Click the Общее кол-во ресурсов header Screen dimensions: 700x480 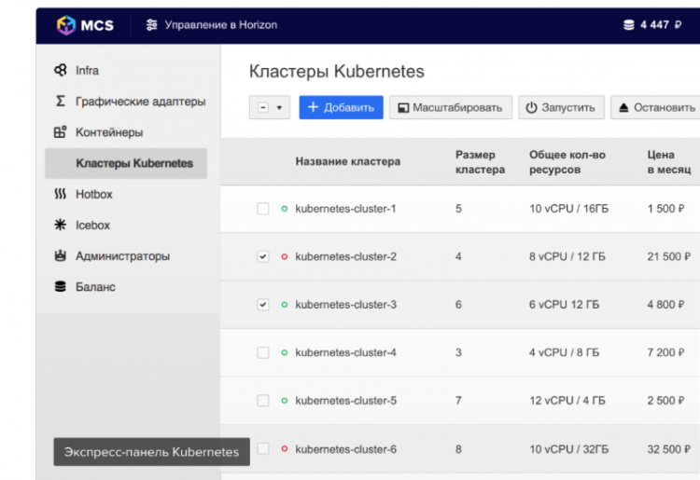pyautogui.click(x=567, y=162)
